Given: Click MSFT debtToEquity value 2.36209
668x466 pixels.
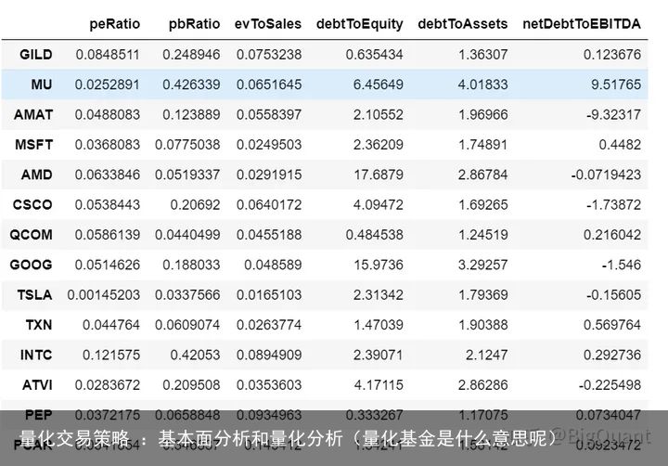Looking at the screenshot, I should click(379, 145).
